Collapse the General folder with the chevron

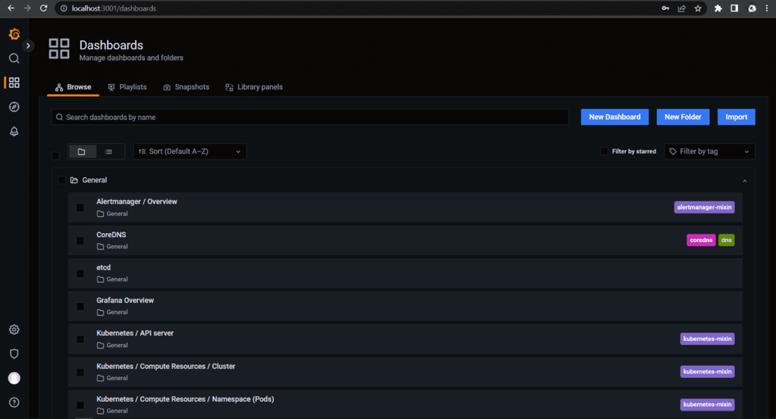coord(744,181)
